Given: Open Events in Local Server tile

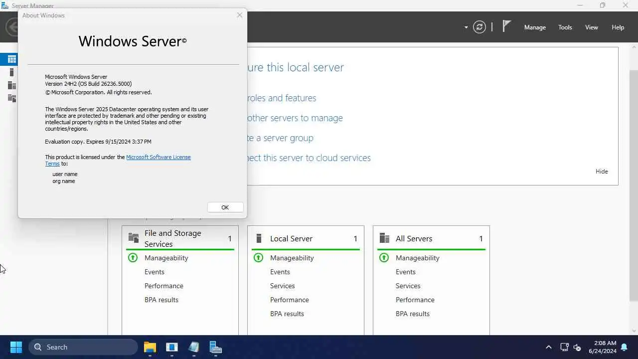Looking at the screenshot, I should [280, 272].
